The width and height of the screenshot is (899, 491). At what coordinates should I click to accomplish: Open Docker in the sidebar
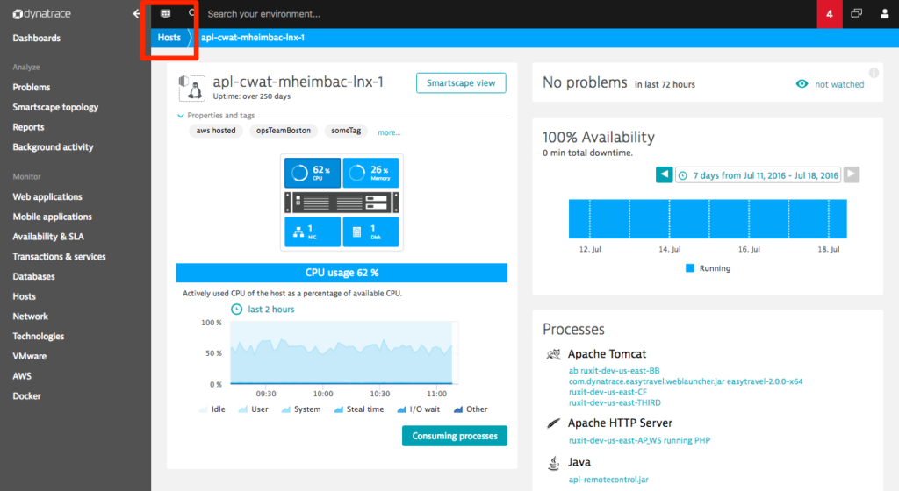pos(27,396)
